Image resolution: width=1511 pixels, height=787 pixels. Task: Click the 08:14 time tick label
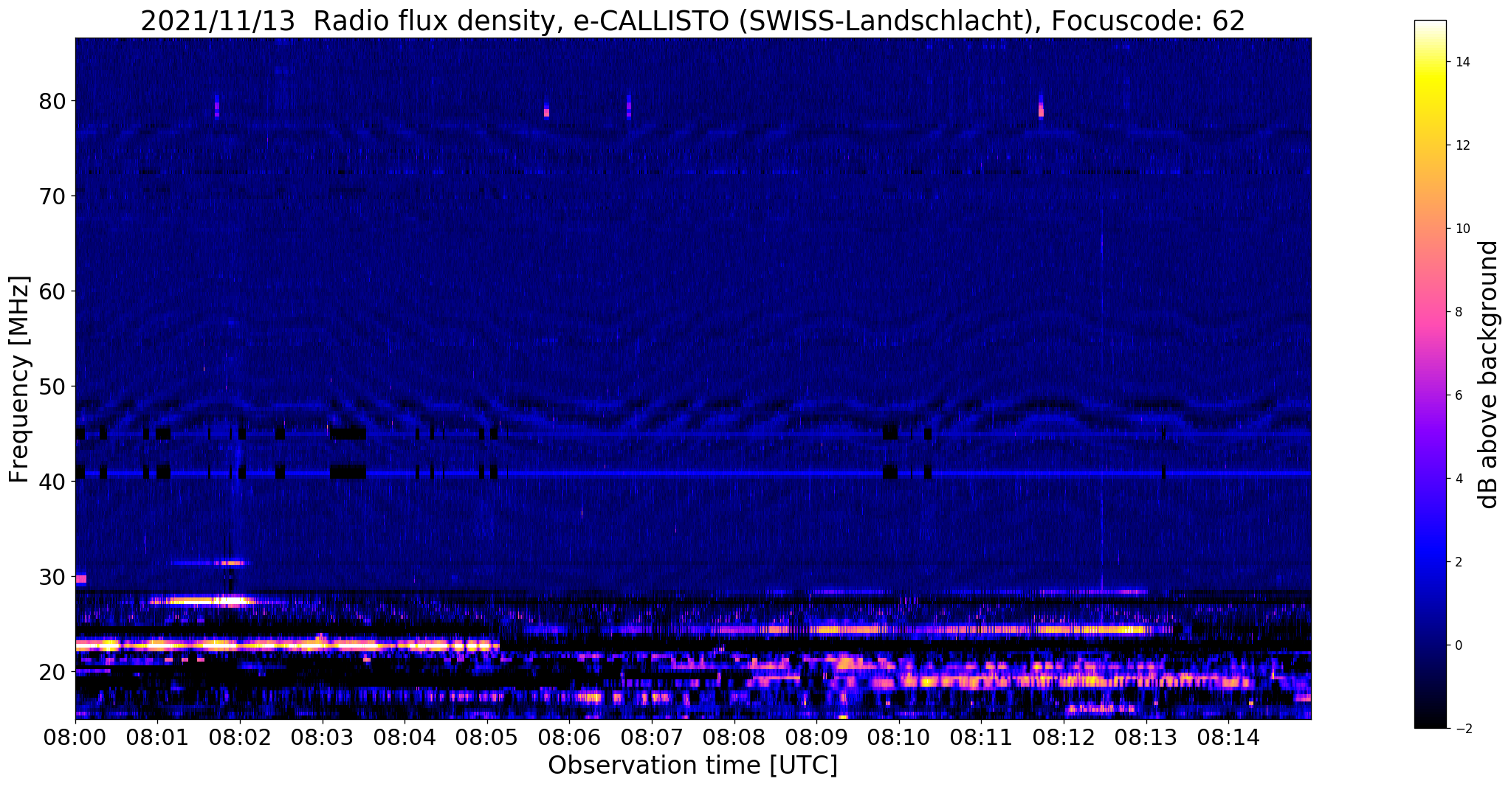(x=1228, y=737)
